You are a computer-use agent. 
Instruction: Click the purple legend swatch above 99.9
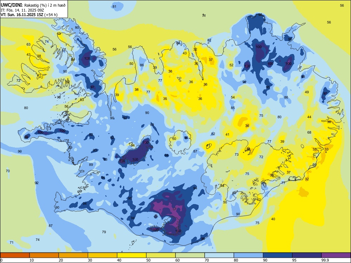coord(336,255)
